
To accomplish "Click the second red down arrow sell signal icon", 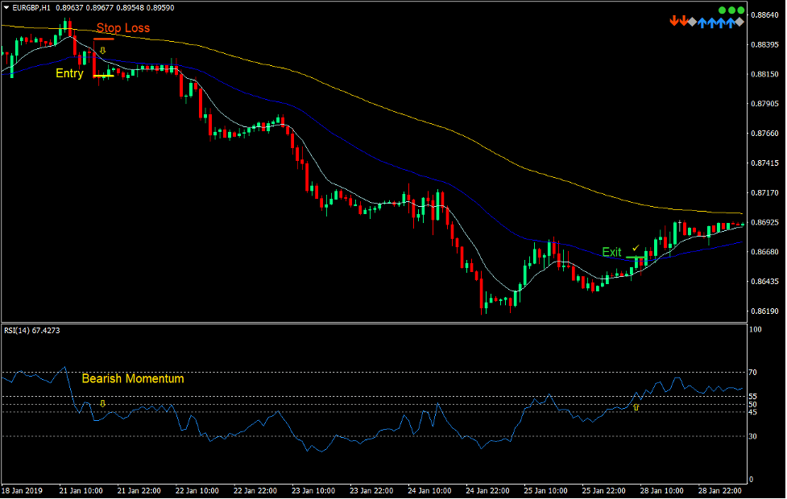I will pyautogui.click(x=684, y=21).
